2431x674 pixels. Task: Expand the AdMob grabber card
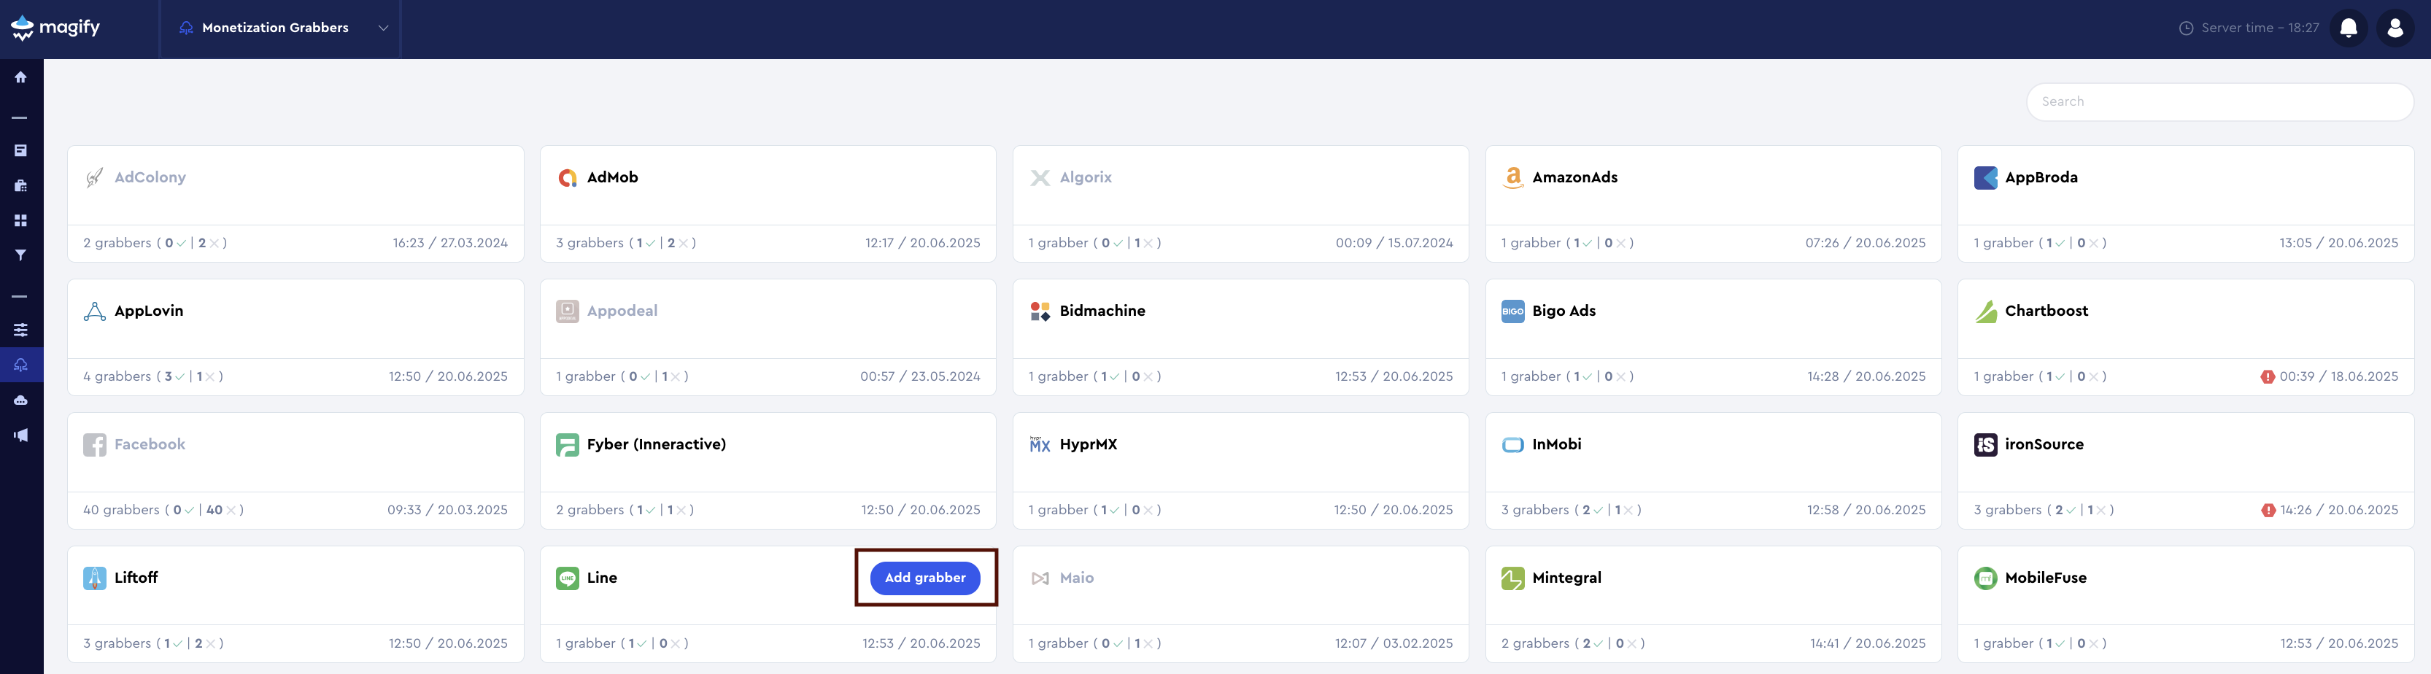click(x=768, y=203)
